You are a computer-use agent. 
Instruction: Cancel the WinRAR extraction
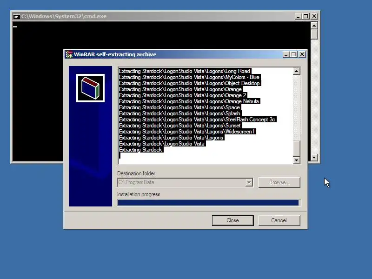point(279,220)
